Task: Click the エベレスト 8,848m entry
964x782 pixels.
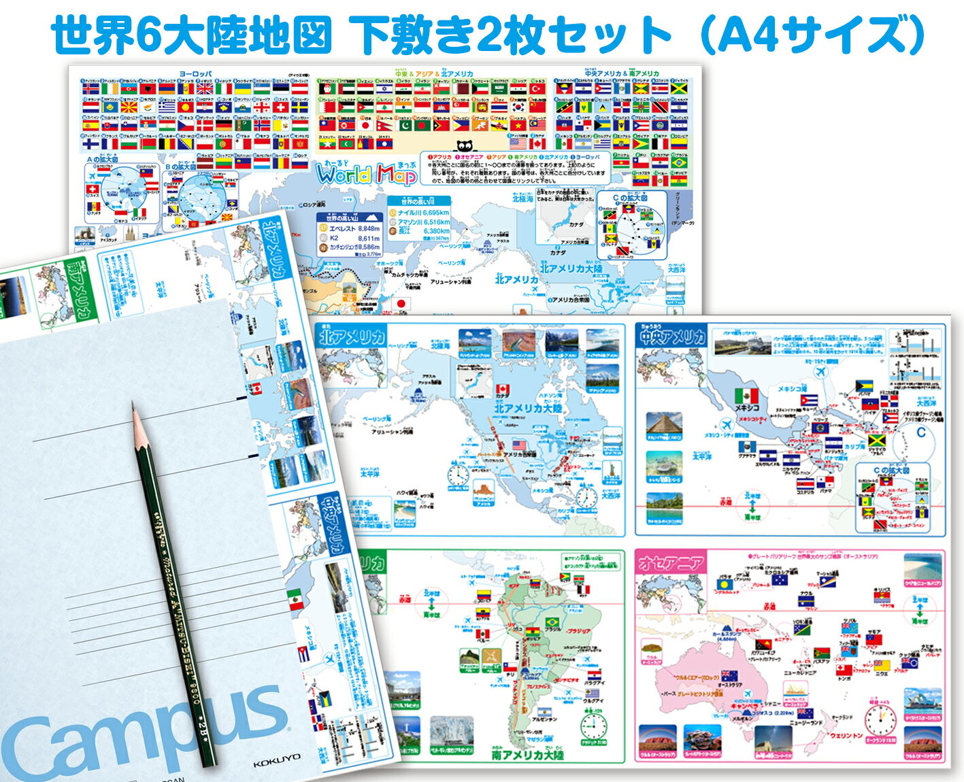Action: [349, 229]
